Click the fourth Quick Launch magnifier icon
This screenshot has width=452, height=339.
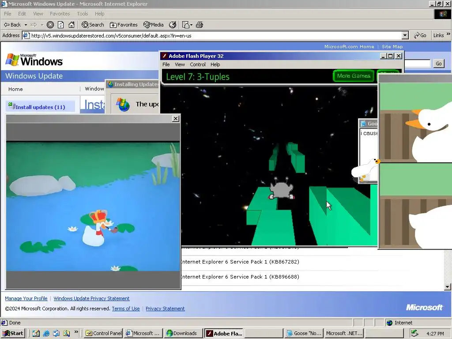point(67,334)
